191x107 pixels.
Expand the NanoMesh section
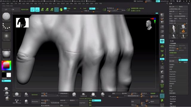pos(173,99)
